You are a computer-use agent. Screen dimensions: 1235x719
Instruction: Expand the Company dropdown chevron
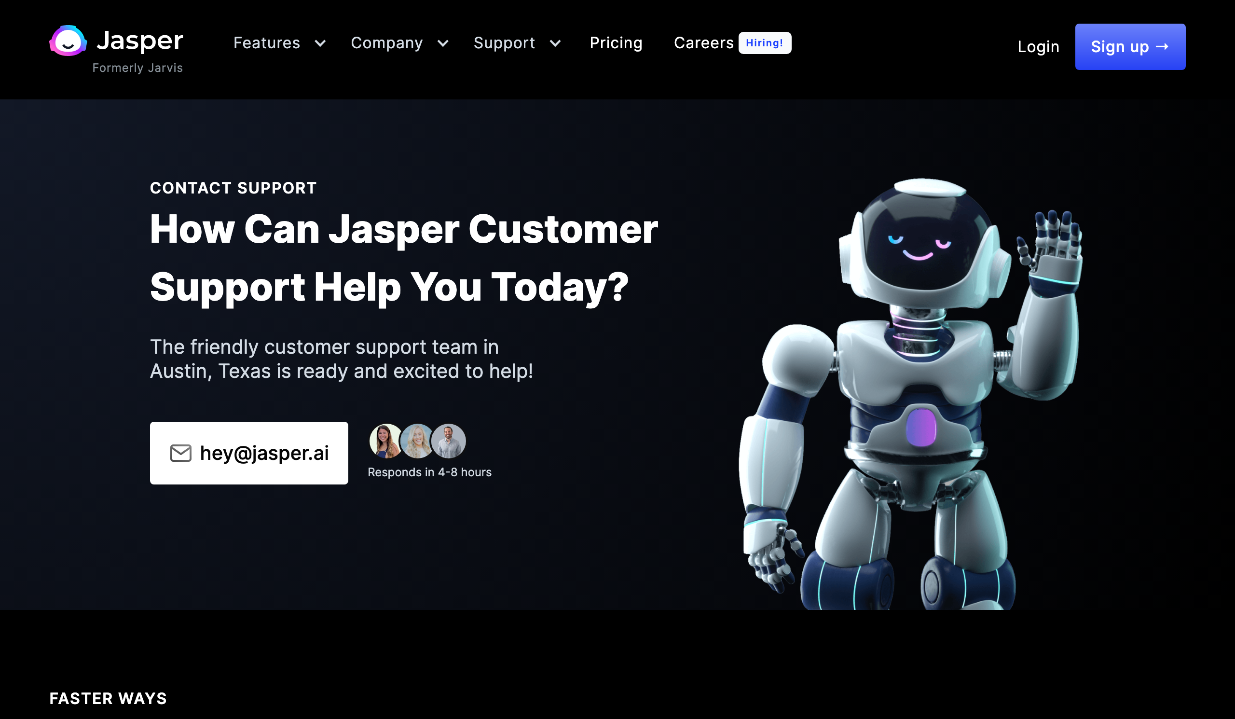coord(443,43)
